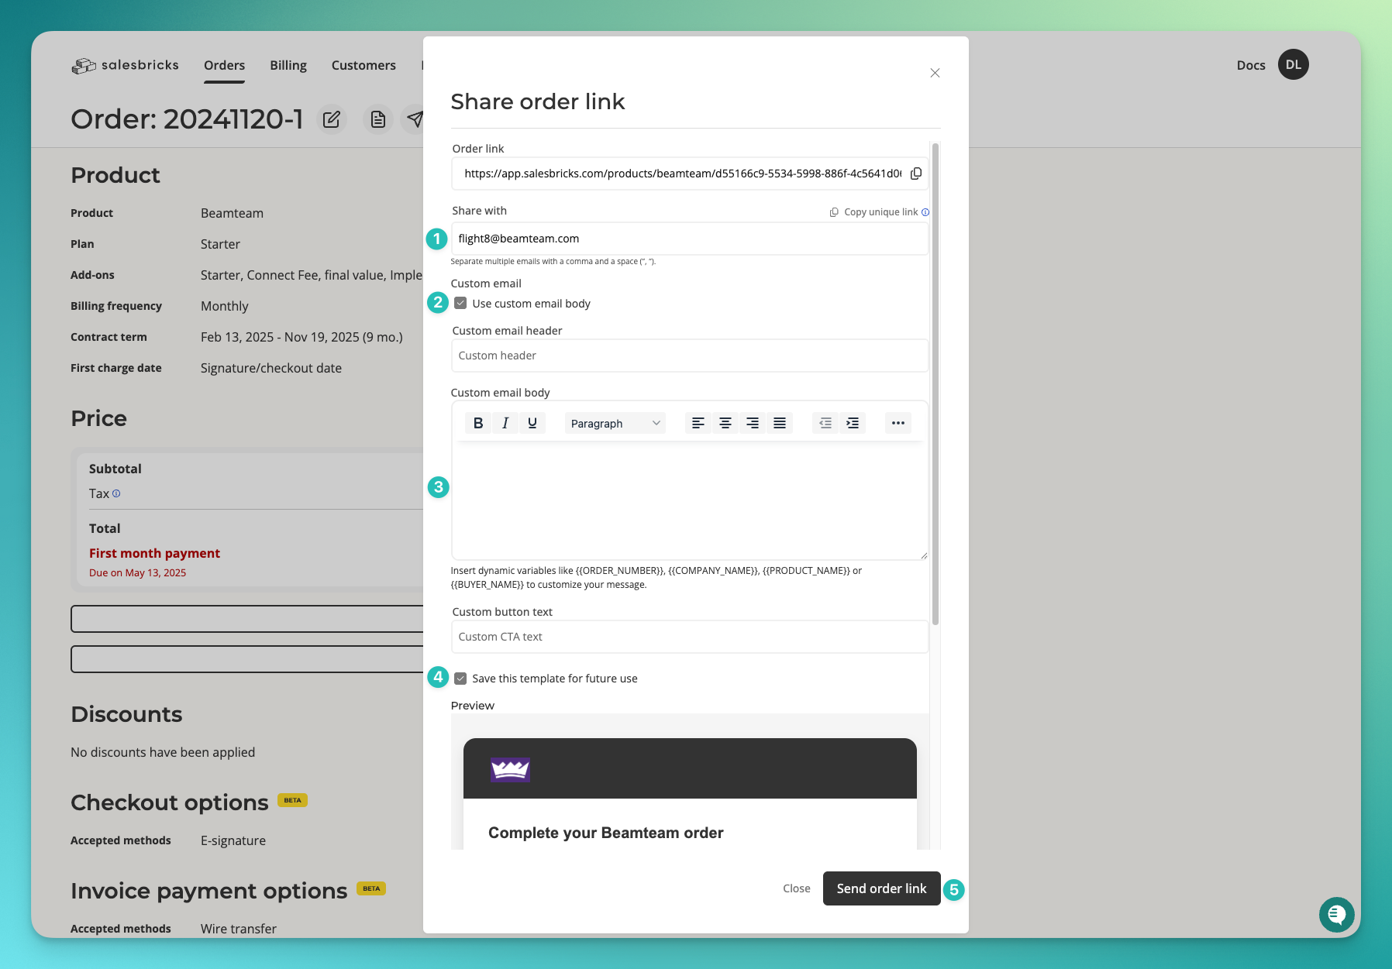Viewport: 1392px width, 969px height.
Task: Click the Custom header input field
Action: (690, 356)
